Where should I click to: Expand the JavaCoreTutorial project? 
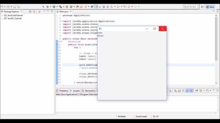[2, 15]
